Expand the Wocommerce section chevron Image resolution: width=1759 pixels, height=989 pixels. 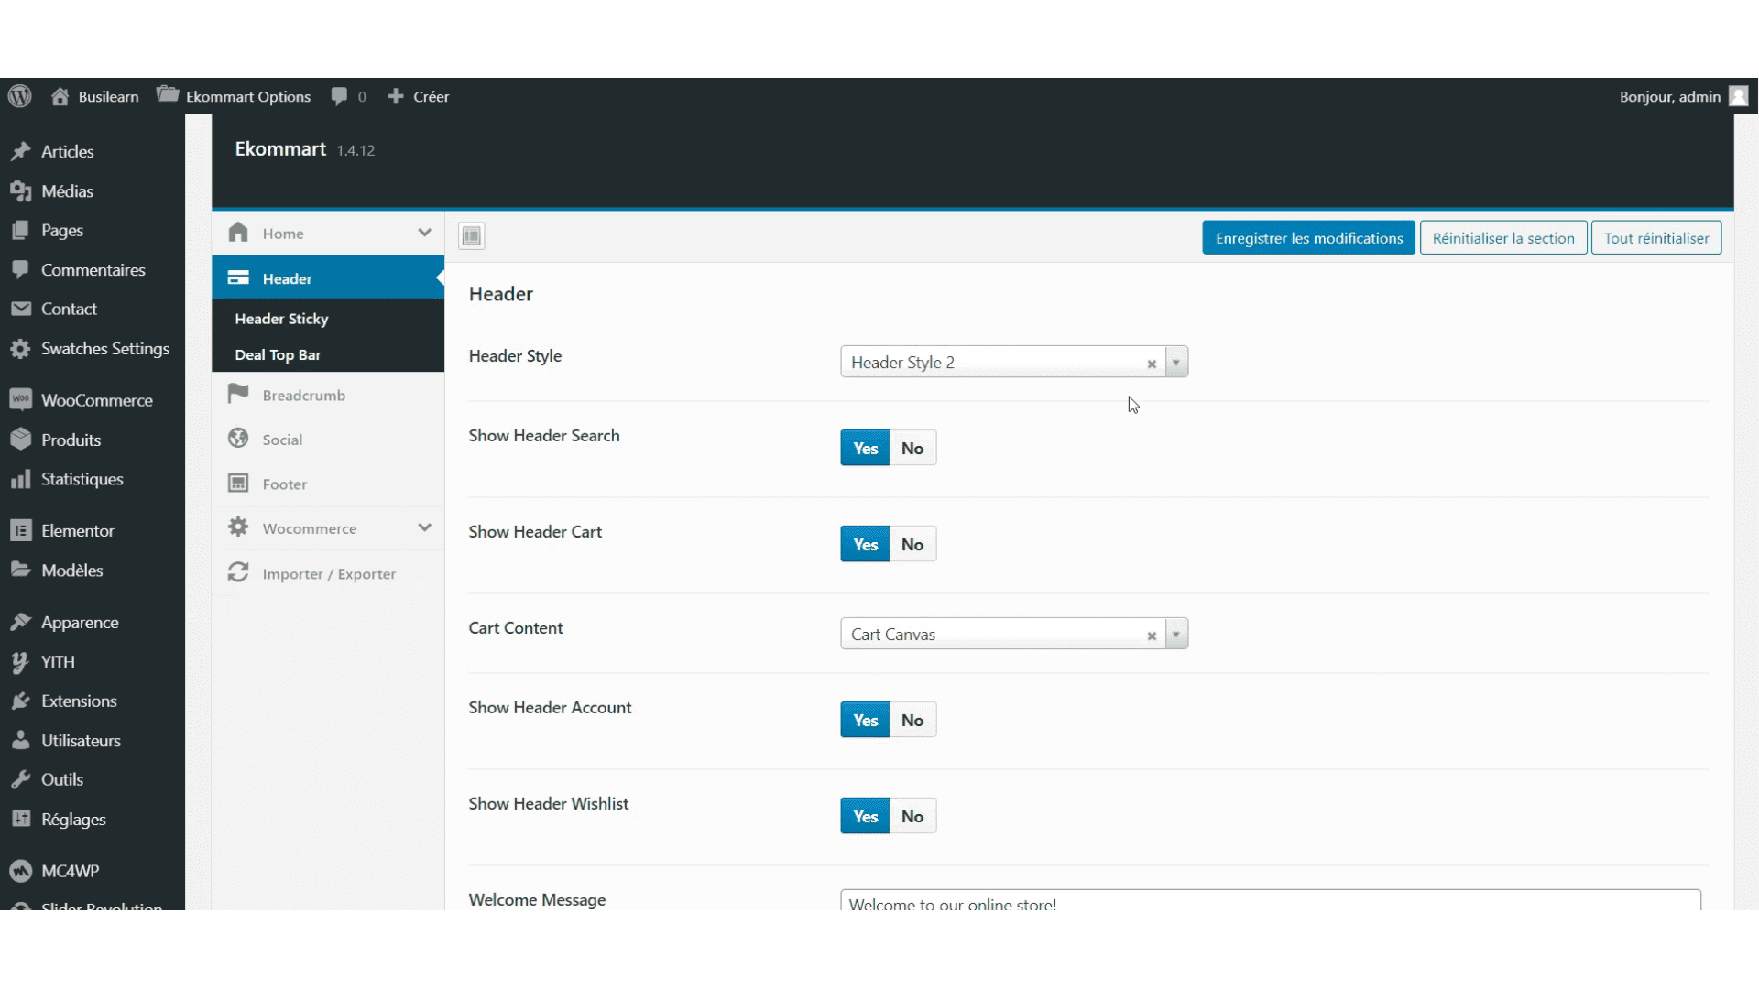(x=424, y=527)
